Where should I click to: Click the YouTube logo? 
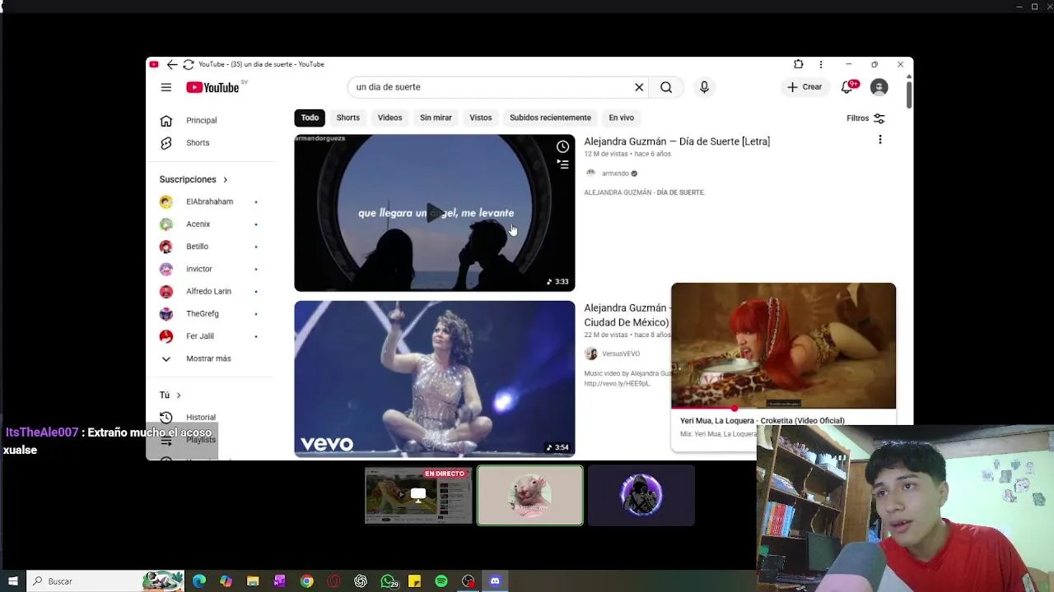212,88
